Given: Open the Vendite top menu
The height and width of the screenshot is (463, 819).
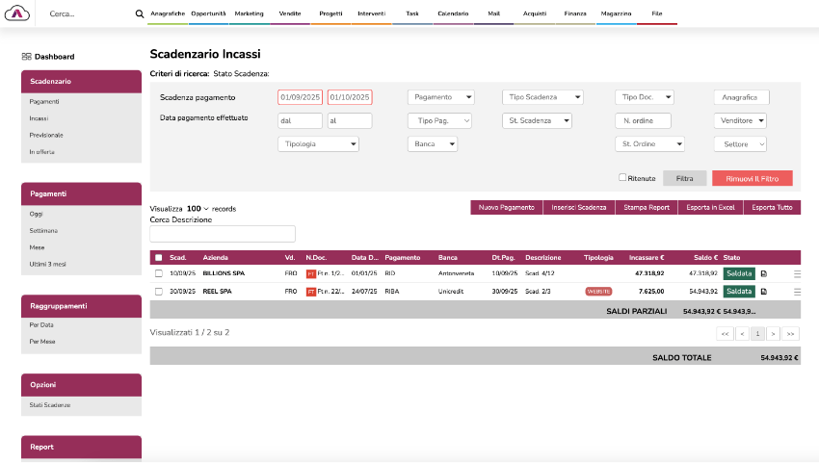Looking at the screenshot, I should (x=289, y=14).
